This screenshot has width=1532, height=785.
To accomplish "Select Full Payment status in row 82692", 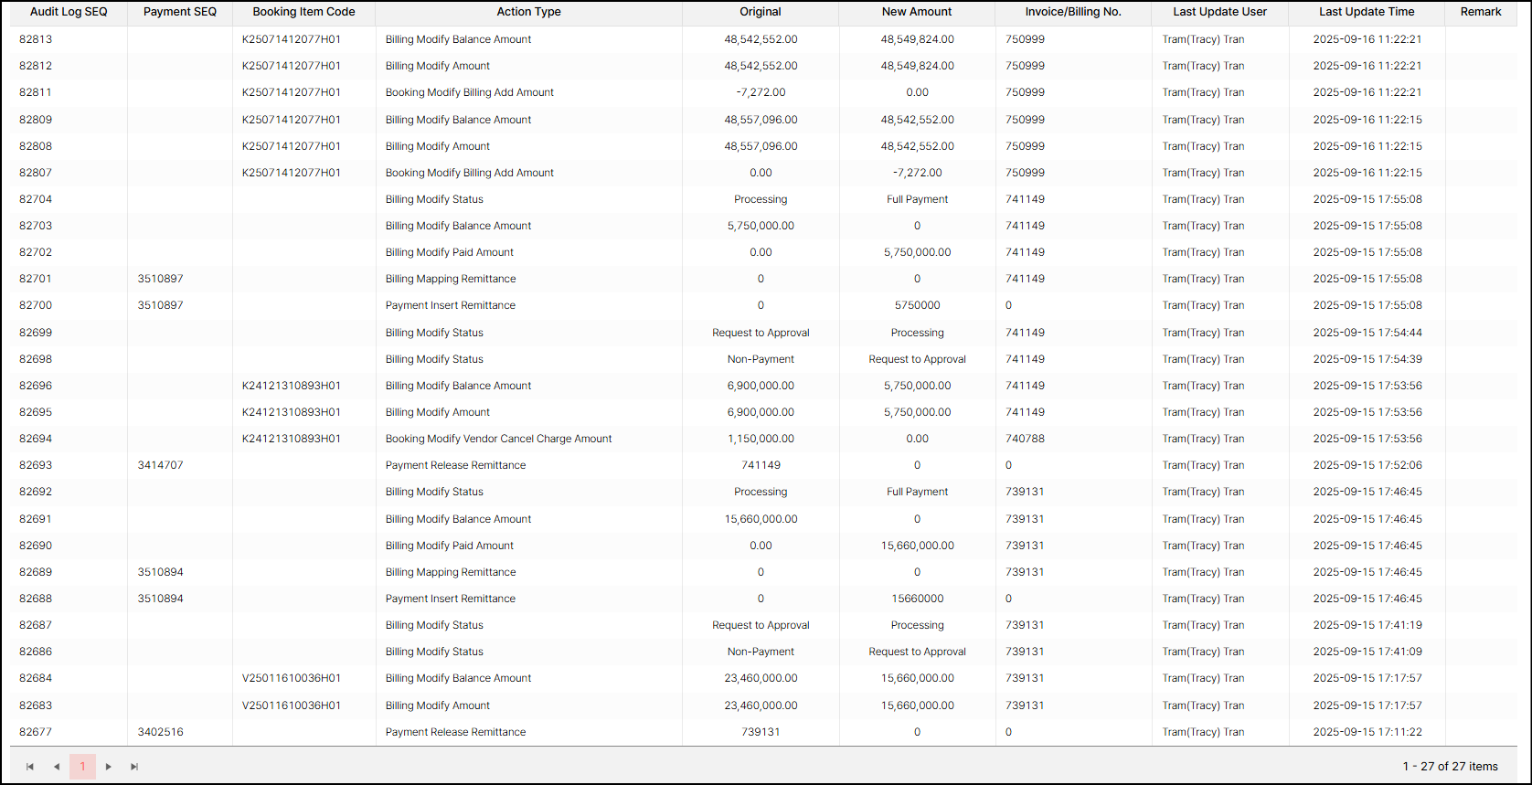I will click(x=917, y=492).
